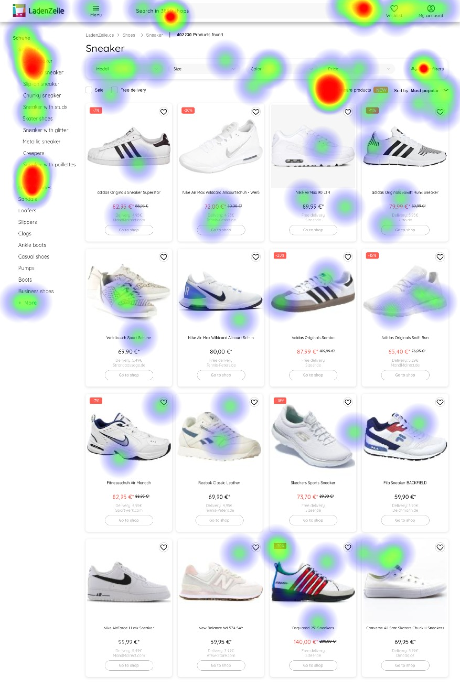Screen dimensions: 460x688
Task: Favorite the adidas Originals Sneaker Superstar heart
Action: coord(164,112)
